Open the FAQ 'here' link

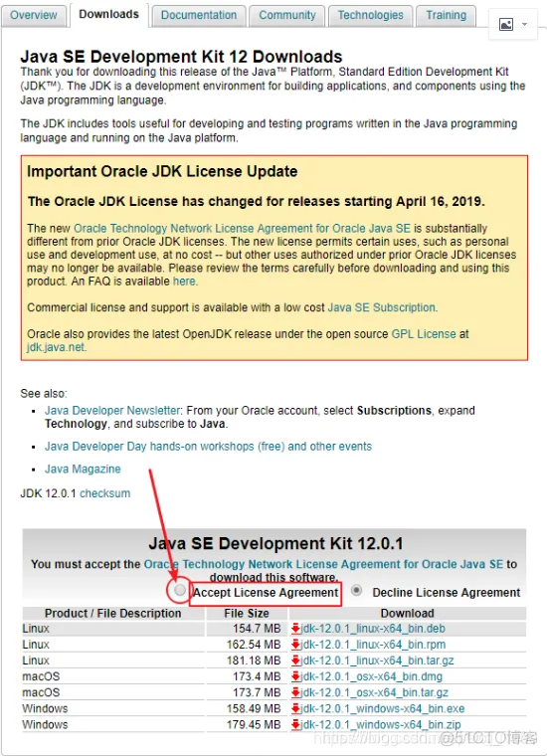click(x=184, y=282)
